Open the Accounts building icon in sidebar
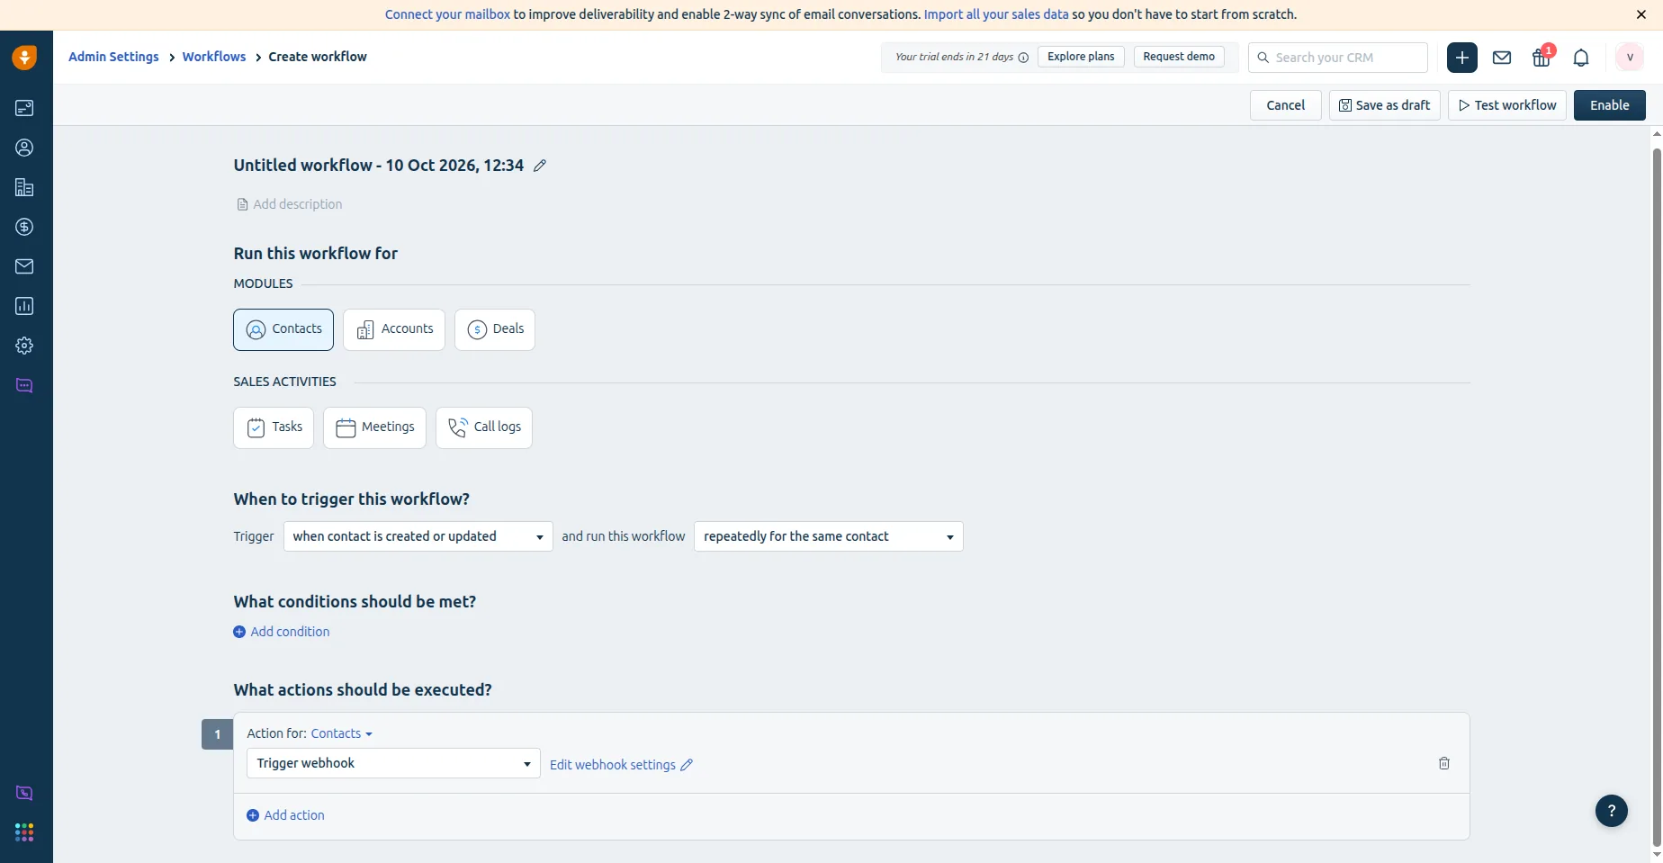The height and width of the screenshot is (863, 1663). pyautogui.click(x=24, y=187)
